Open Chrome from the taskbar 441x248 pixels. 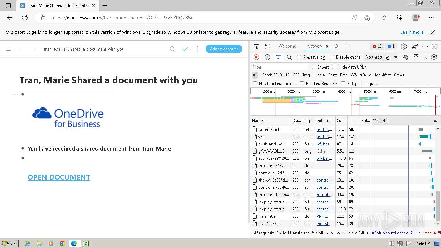click(x=62, y=244)
